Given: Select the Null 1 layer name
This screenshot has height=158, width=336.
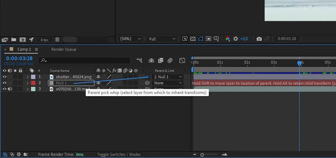Looking at the screenshot, I should [61, 83].
